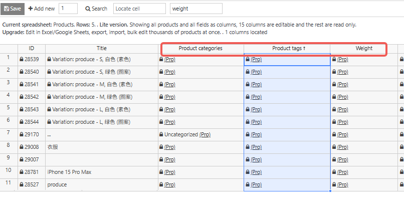Image resolution: width=404 pixels, height=201 pixels.
Task: Focus the add-new rows number field
Action: point(68,9)
